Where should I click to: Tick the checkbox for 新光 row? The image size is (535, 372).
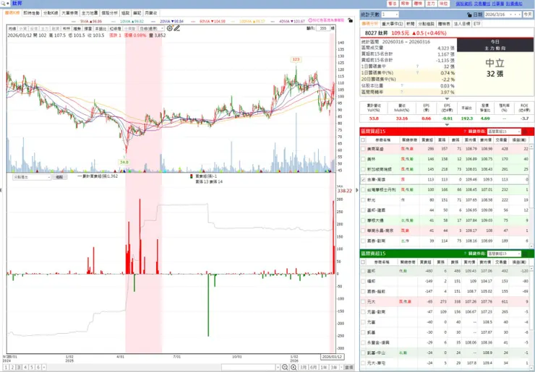[x=363, y=200]
